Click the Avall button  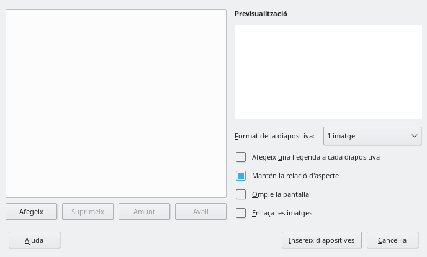click(x=200, y=212)
